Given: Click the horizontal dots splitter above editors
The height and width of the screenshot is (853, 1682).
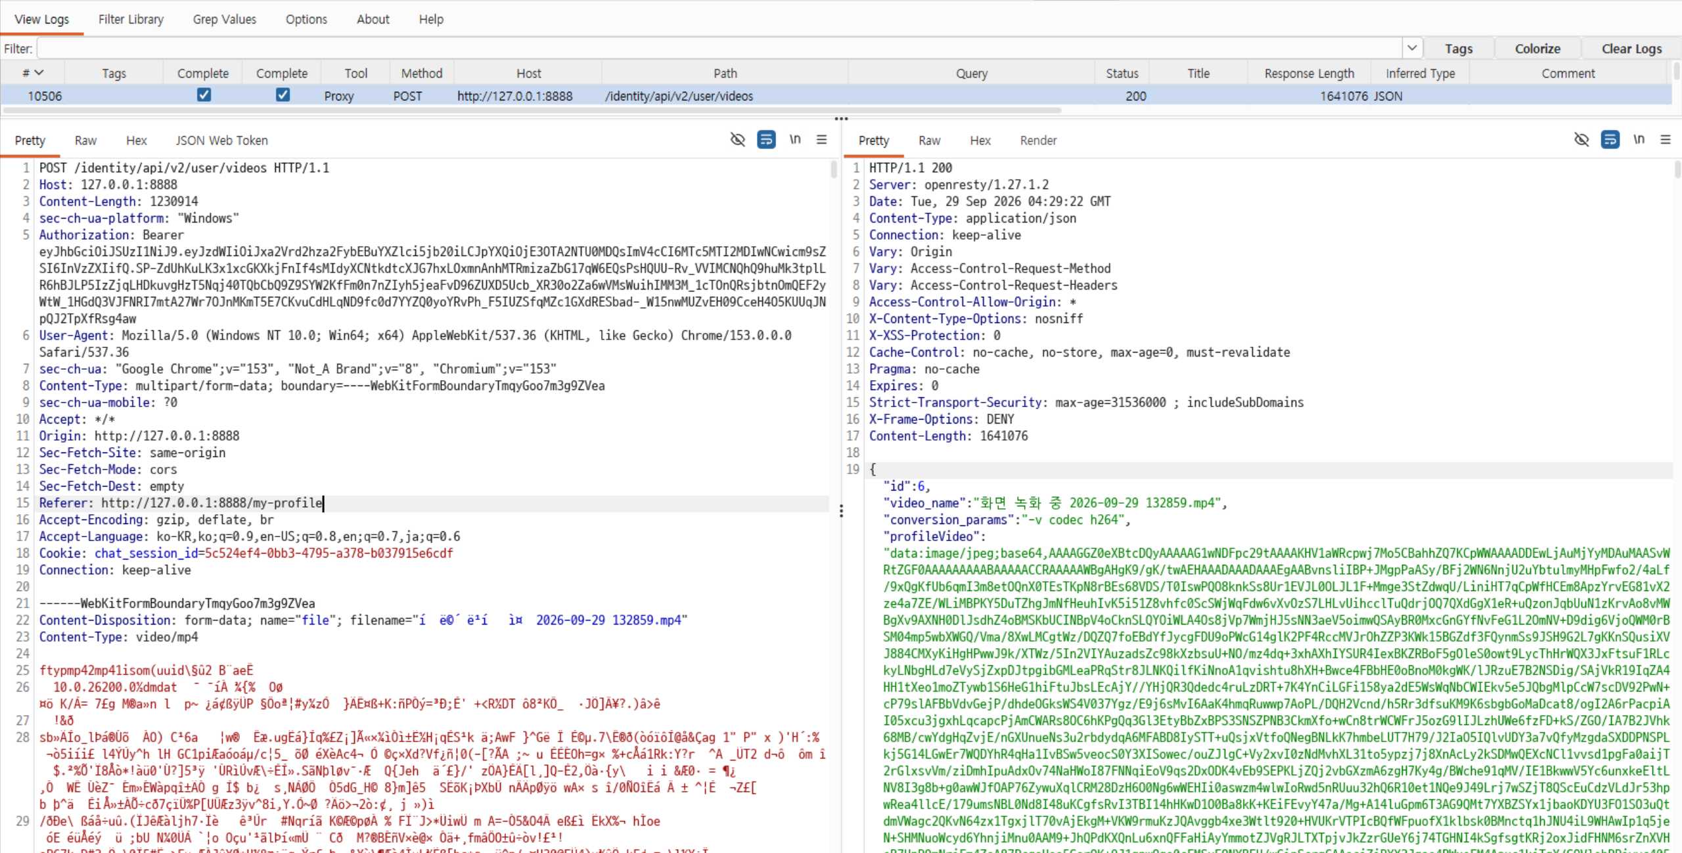Looking at the screenshot, I should click(x=841, y=119).
